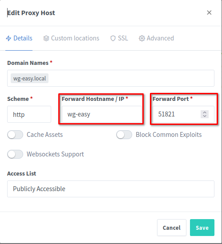Click the Forward Hostname field with wg-easy
Viewport: 222px width, 244px height.
[102, 114]
